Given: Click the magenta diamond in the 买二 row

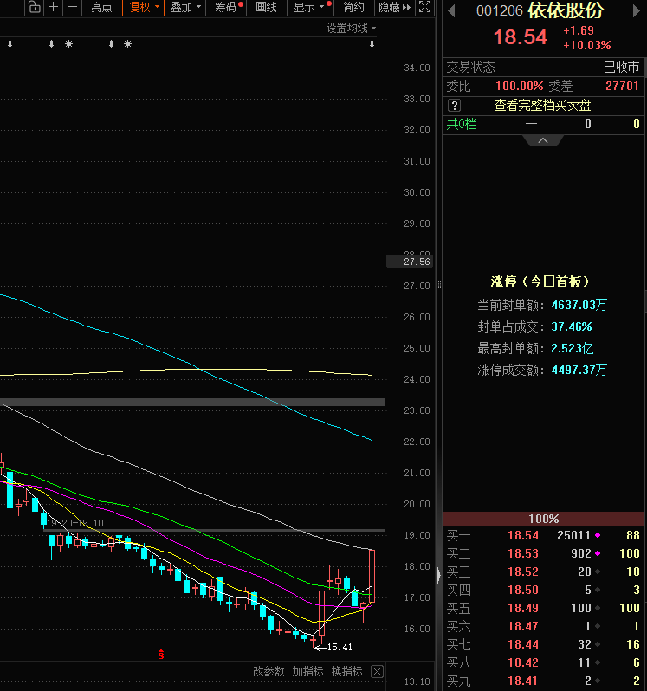Looking at the screenshot, I should coord(598,553).
